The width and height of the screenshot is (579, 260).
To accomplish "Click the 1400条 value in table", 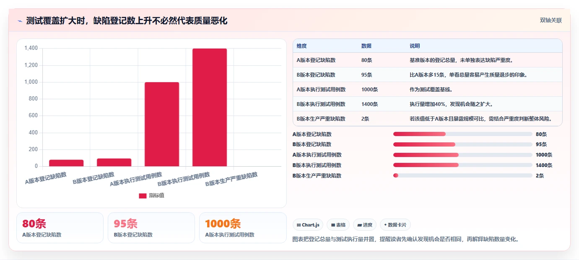I will [369, 104].
